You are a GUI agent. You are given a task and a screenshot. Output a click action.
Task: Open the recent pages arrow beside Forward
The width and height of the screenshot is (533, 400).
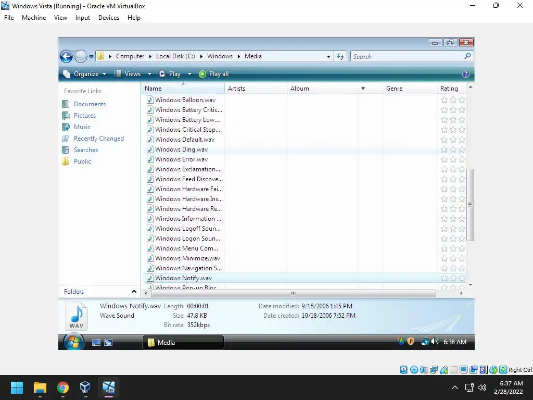point(91,57)
